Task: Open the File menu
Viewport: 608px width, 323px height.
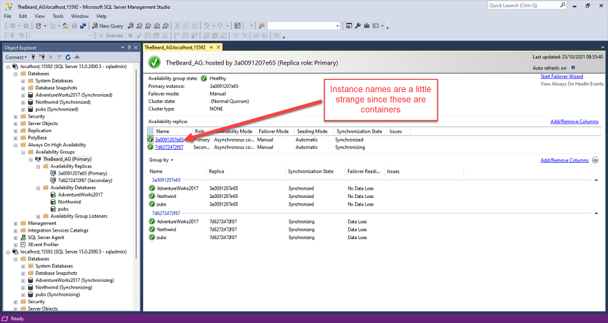Action: click(8, 16)
